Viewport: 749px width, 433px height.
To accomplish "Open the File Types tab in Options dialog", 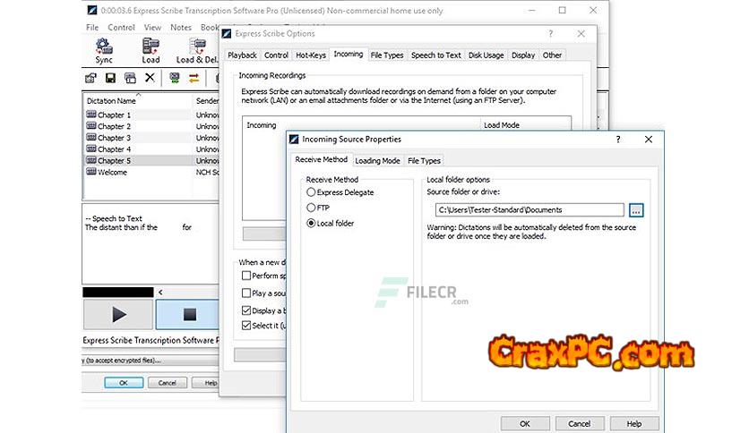I will pos(387,55).
